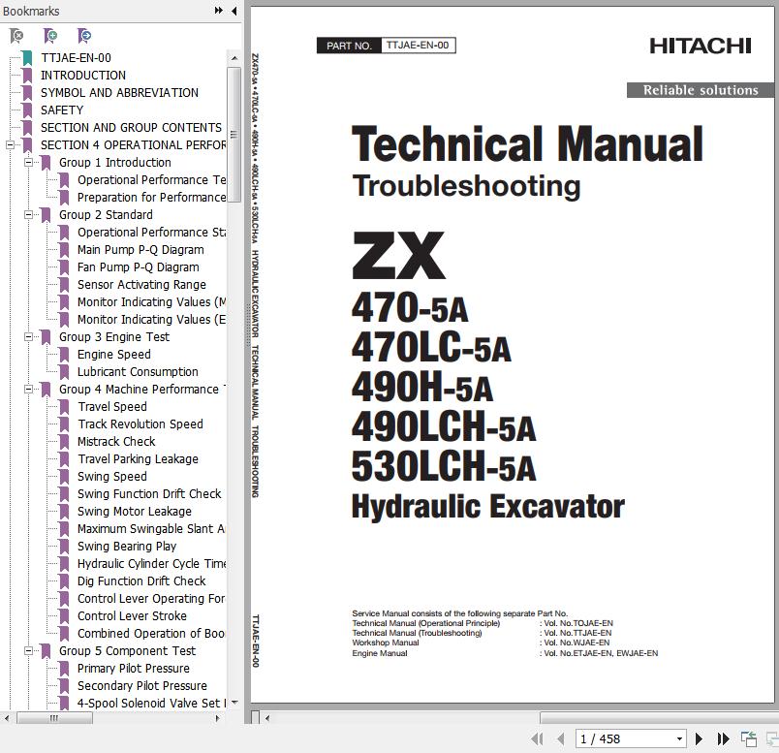
Task: Open the SAFETY bookmark
Action: [62, 110]
